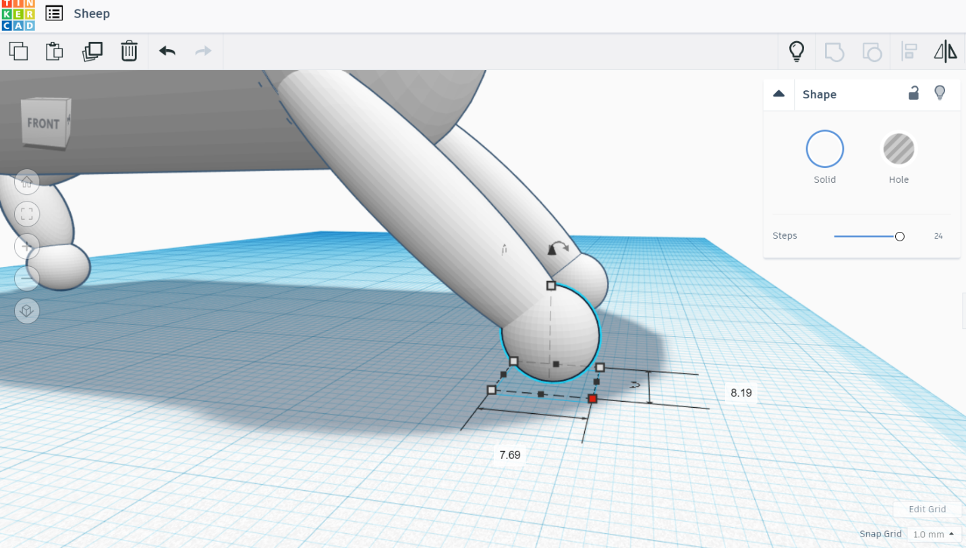Duplicate and repeat the selected shape
966x548 pixels.
tap(92, 51)
